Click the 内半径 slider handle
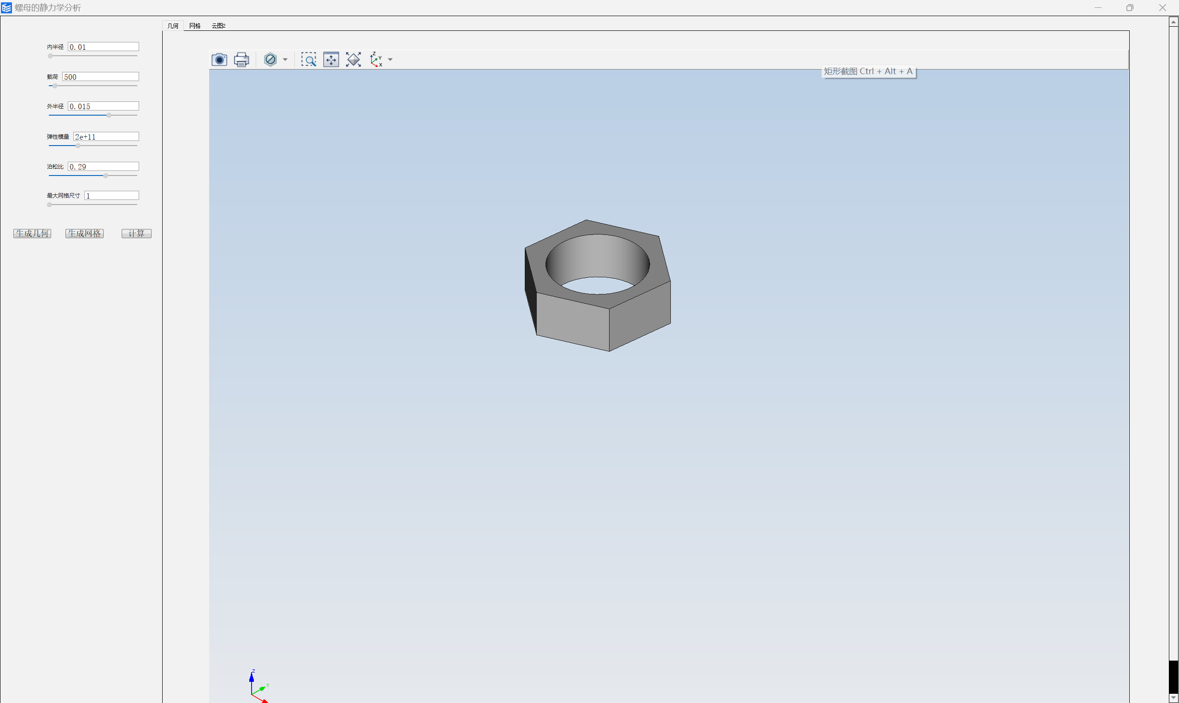Image resolution: width=1179 pixels, height=703 pixels. 50,56
